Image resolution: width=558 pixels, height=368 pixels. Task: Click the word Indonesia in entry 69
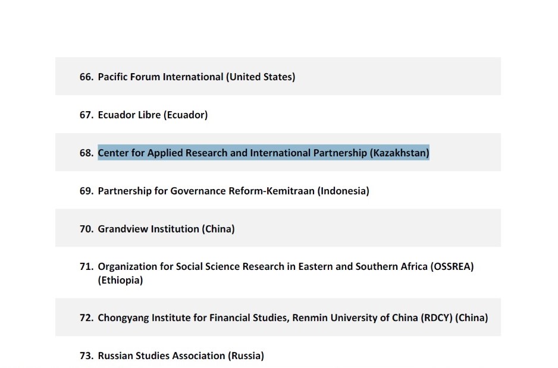tap(343, 191)
